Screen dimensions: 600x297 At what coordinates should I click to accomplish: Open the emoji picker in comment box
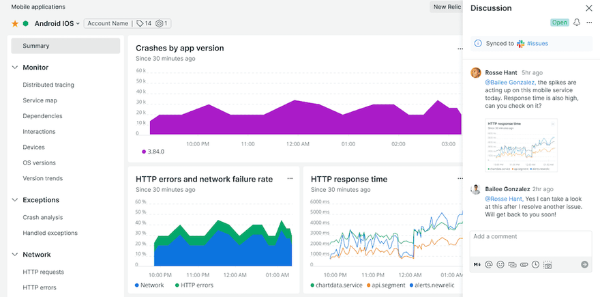500,264
